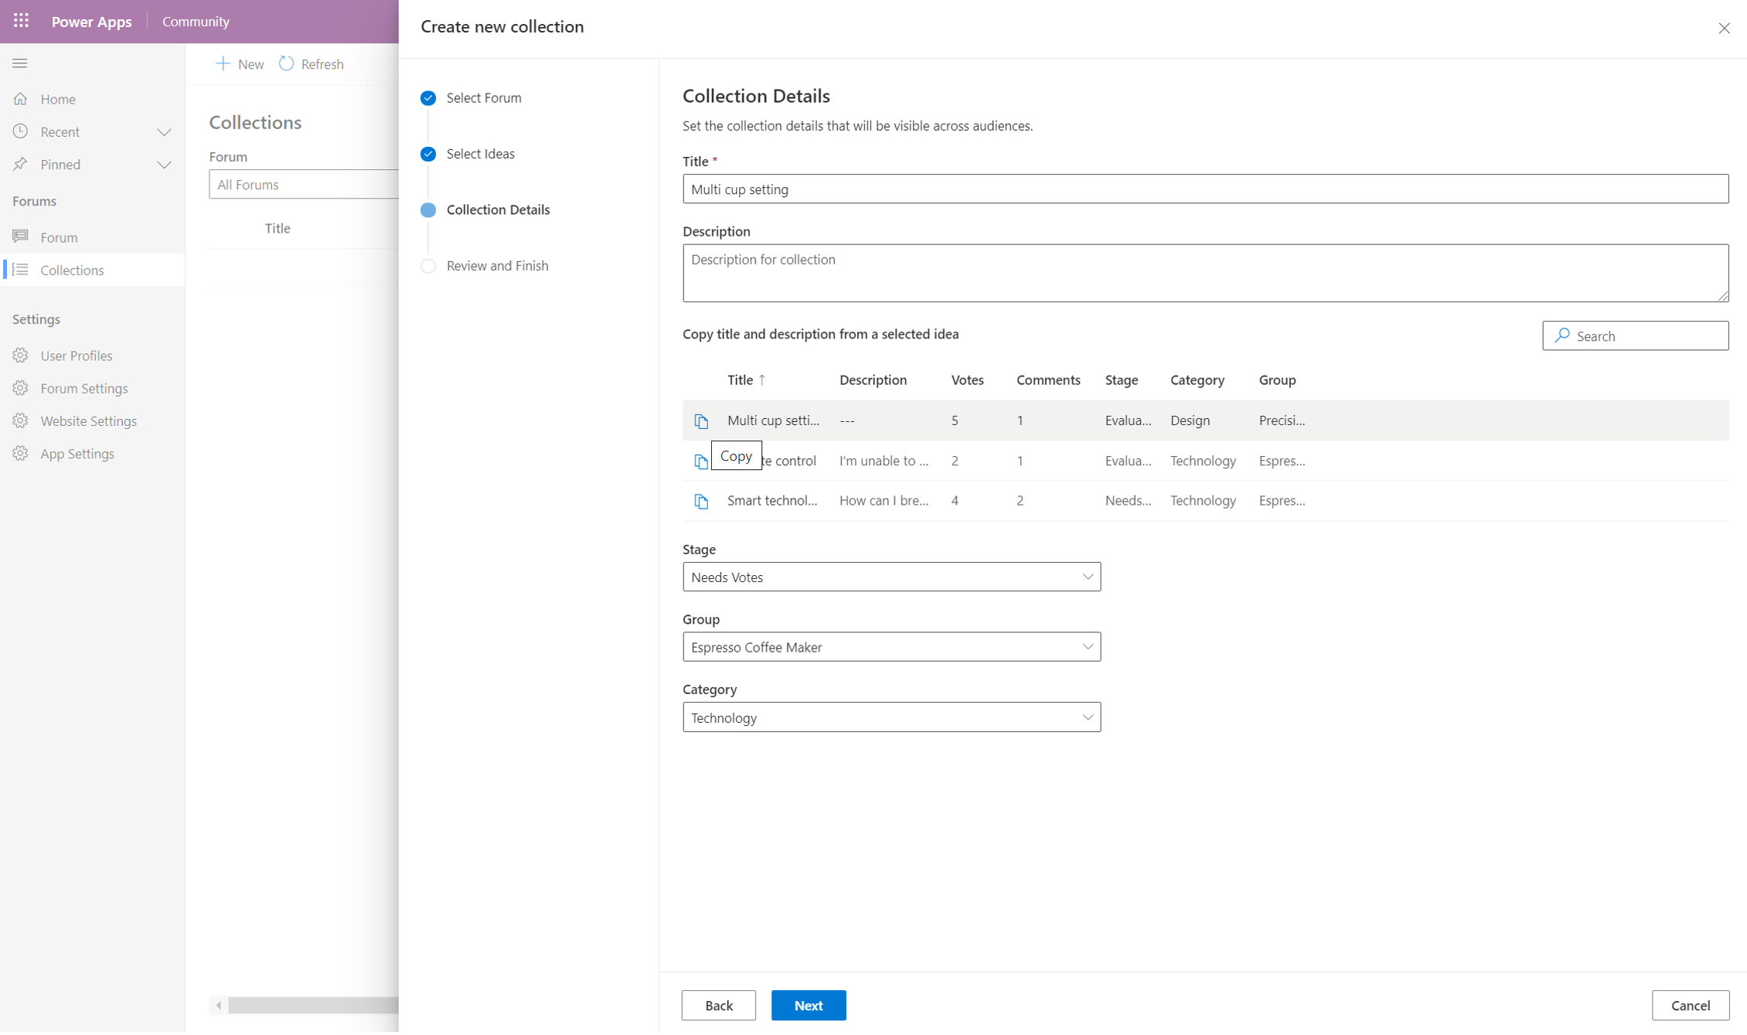Click the search icon in collection details
The width and height of the screenshot is (1747, 1035).
click(x=1564, y=335)
